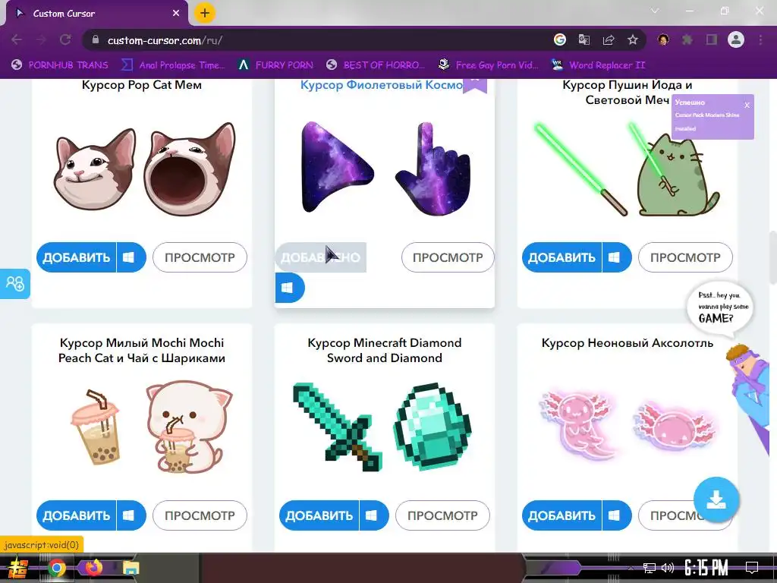Open a new browser tab
Image resolution: width=777 pixels, height=583 pixels.
click(x=205, y=14)
